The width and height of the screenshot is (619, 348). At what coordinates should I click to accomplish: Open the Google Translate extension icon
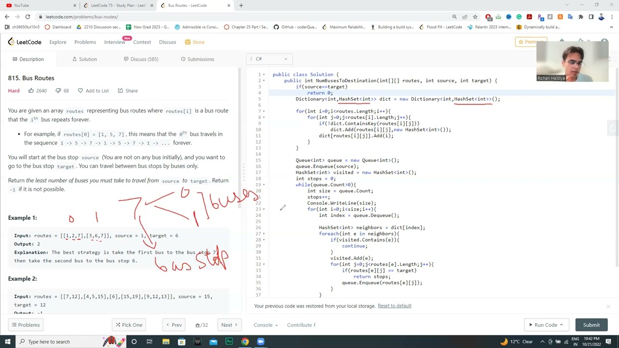coord(571,16)
